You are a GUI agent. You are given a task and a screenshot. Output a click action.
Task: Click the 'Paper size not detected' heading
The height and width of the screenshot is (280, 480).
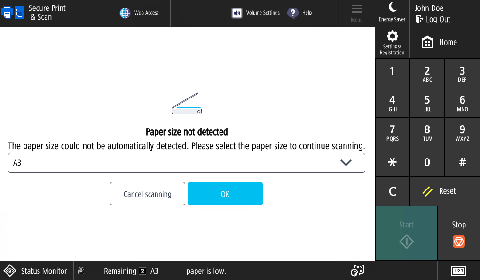coord(187,132)
